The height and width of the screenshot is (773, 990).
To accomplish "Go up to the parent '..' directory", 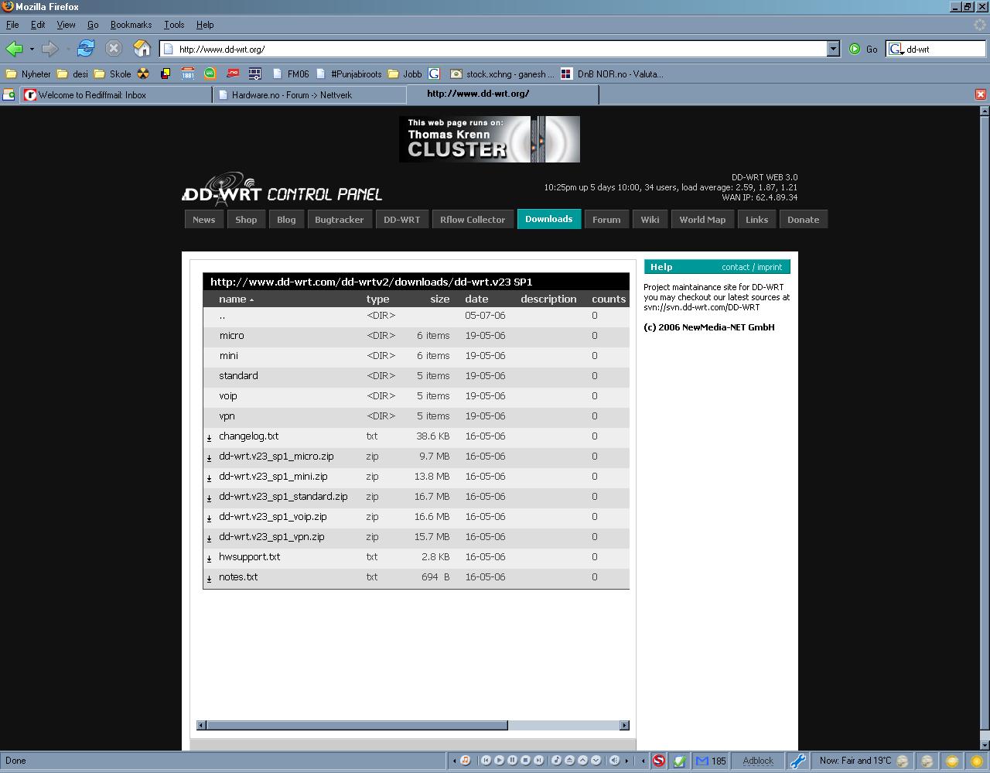I will tap(222, 316).
